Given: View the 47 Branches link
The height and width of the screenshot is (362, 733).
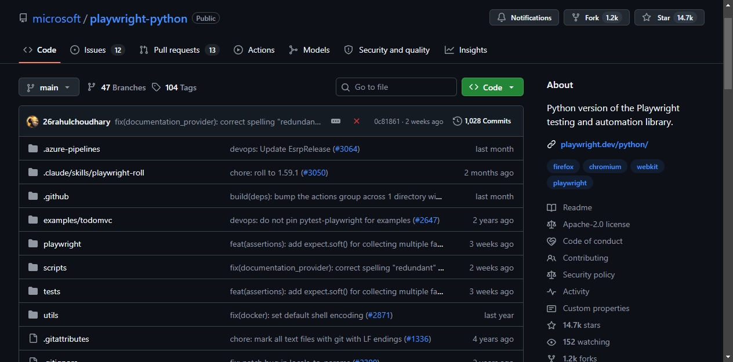Looking at the screenshot, I should [117, 87].
